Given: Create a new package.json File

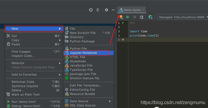Looking at the screenshot, I should tap(89, 74).
